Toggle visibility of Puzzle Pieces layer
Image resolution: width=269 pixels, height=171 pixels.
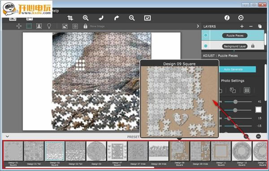pos(205,35)
